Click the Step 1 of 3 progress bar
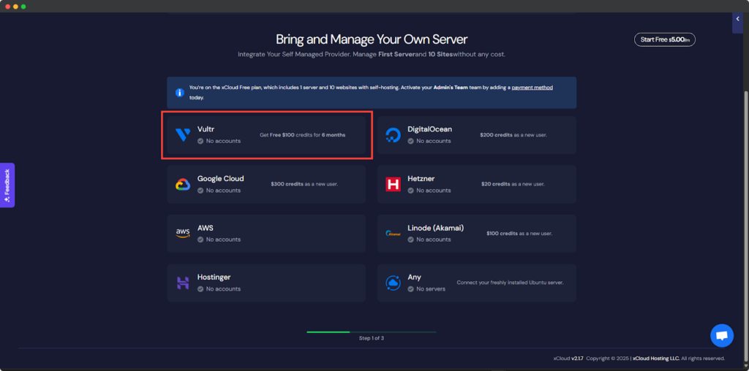749x371 pixels. pyautogui.click(x=371, y=332)
